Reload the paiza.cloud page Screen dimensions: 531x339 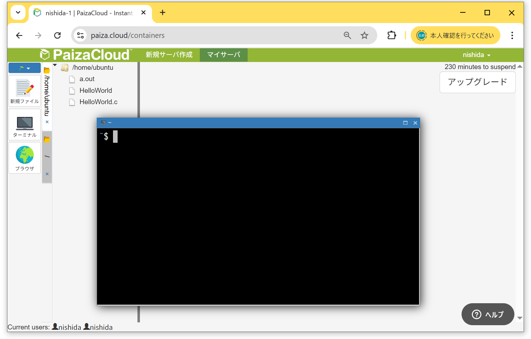(57, 35)
